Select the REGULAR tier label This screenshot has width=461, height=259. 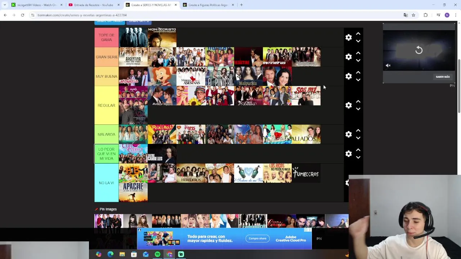pyautogui.click(x=106, y=105)
